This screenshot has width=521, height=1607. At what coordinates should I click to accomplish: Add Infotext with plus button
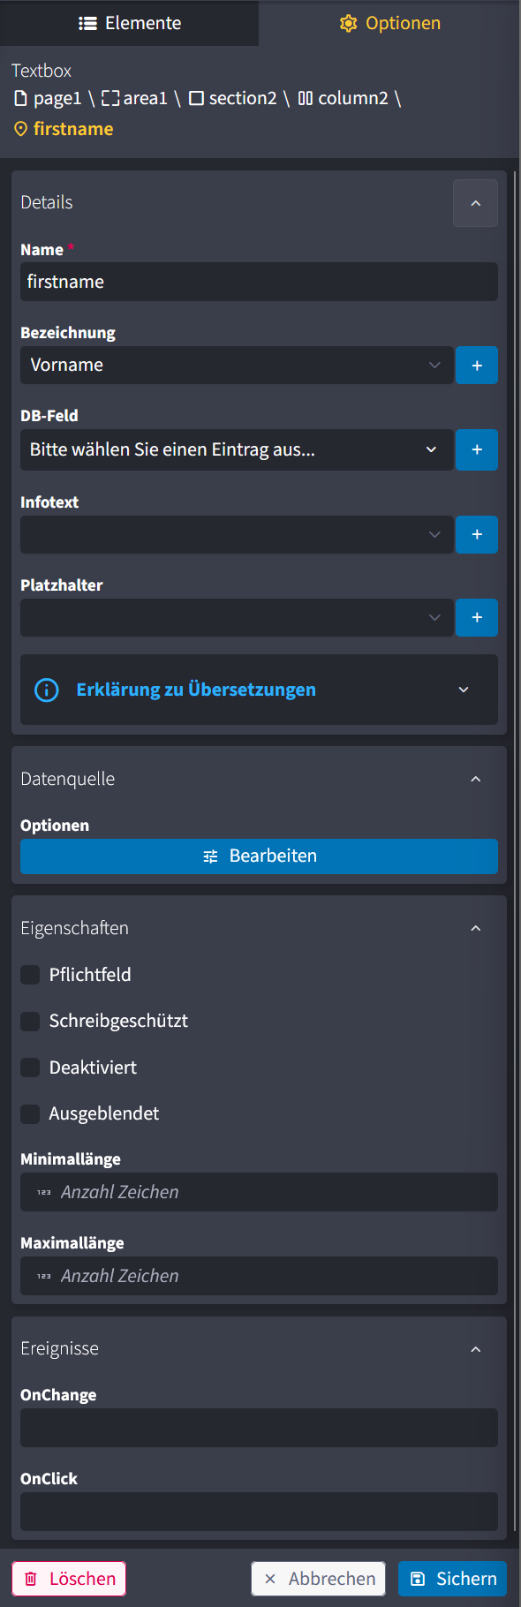point(477,534)
